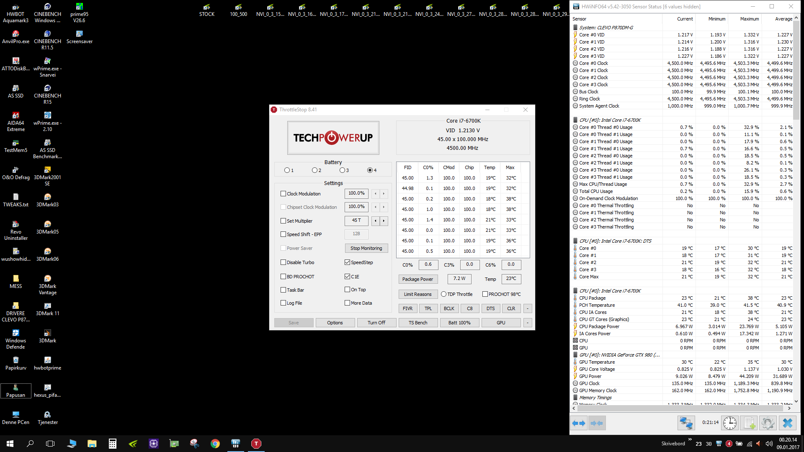Open Calculator from the taskbar
The height and width of the screenshot is (452, 804).
pyautogui.click(x=112, y=444)
